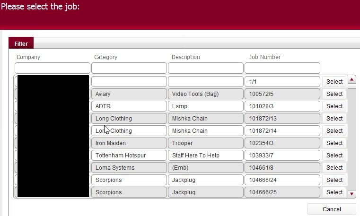Select Long Clothing job 101872/14

pyautogui.click(x=334, y=131)
